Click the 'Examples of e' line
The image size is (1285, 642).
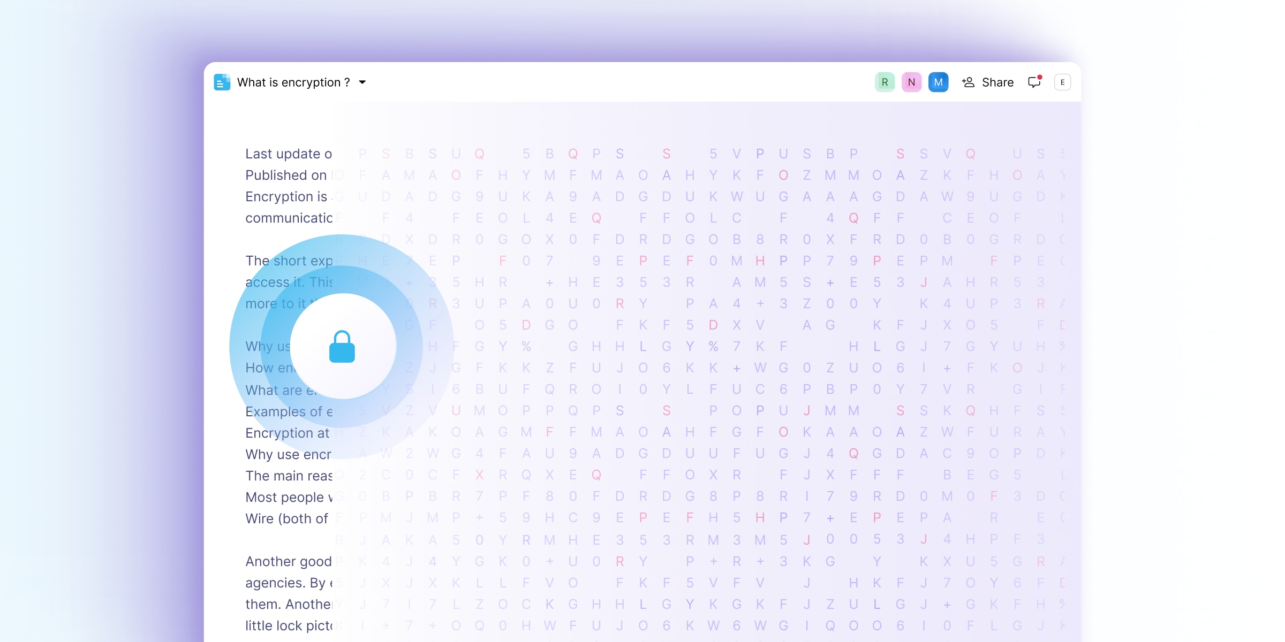tap(289, 412)
